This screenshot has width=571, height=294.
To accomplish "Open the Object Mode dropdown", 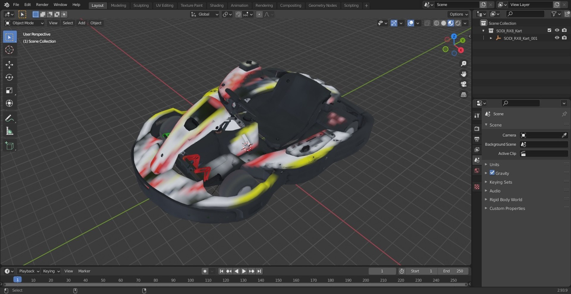I will click(24, 23).
